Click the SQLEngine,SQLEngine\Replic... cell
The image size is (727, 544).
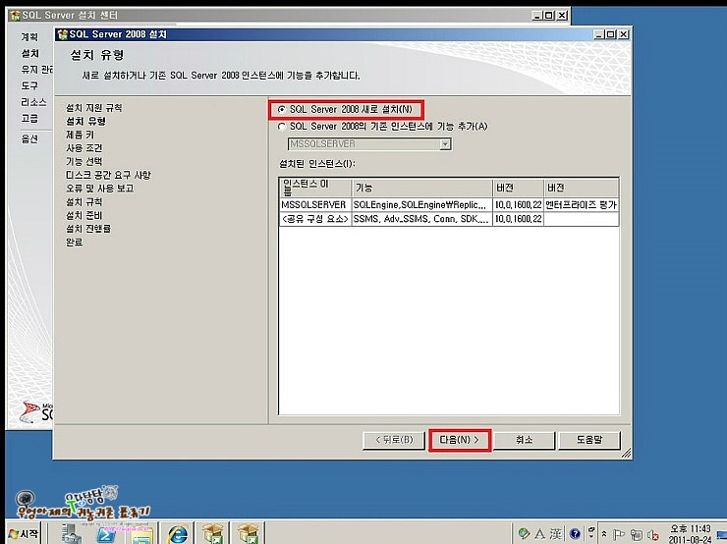point(421,205)
